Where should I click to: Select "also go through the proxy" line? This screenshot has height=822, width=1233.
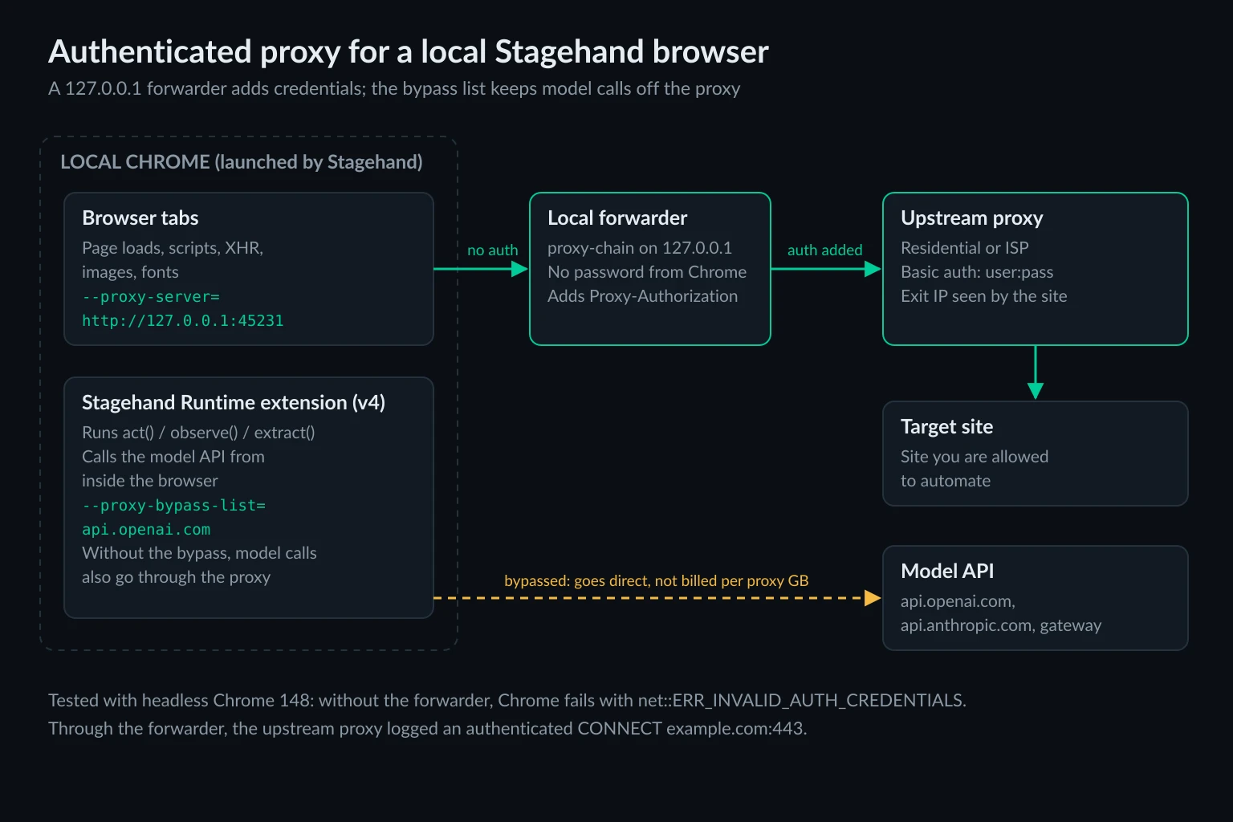176,577
